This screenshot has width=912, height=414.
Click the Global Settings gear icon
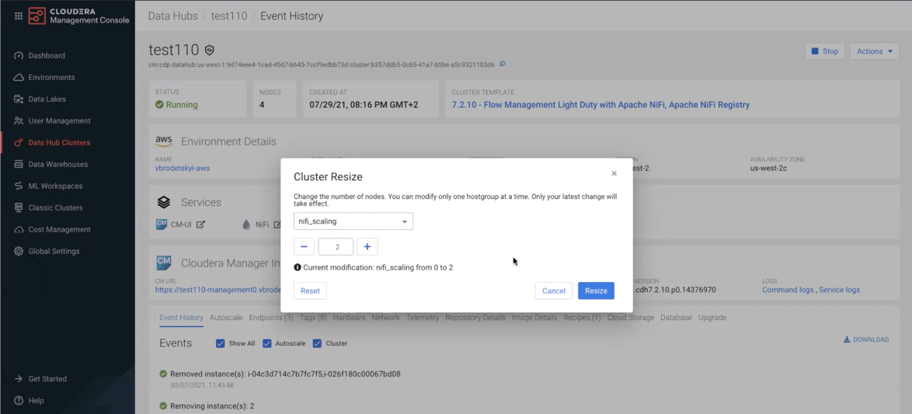coord(19,251)
